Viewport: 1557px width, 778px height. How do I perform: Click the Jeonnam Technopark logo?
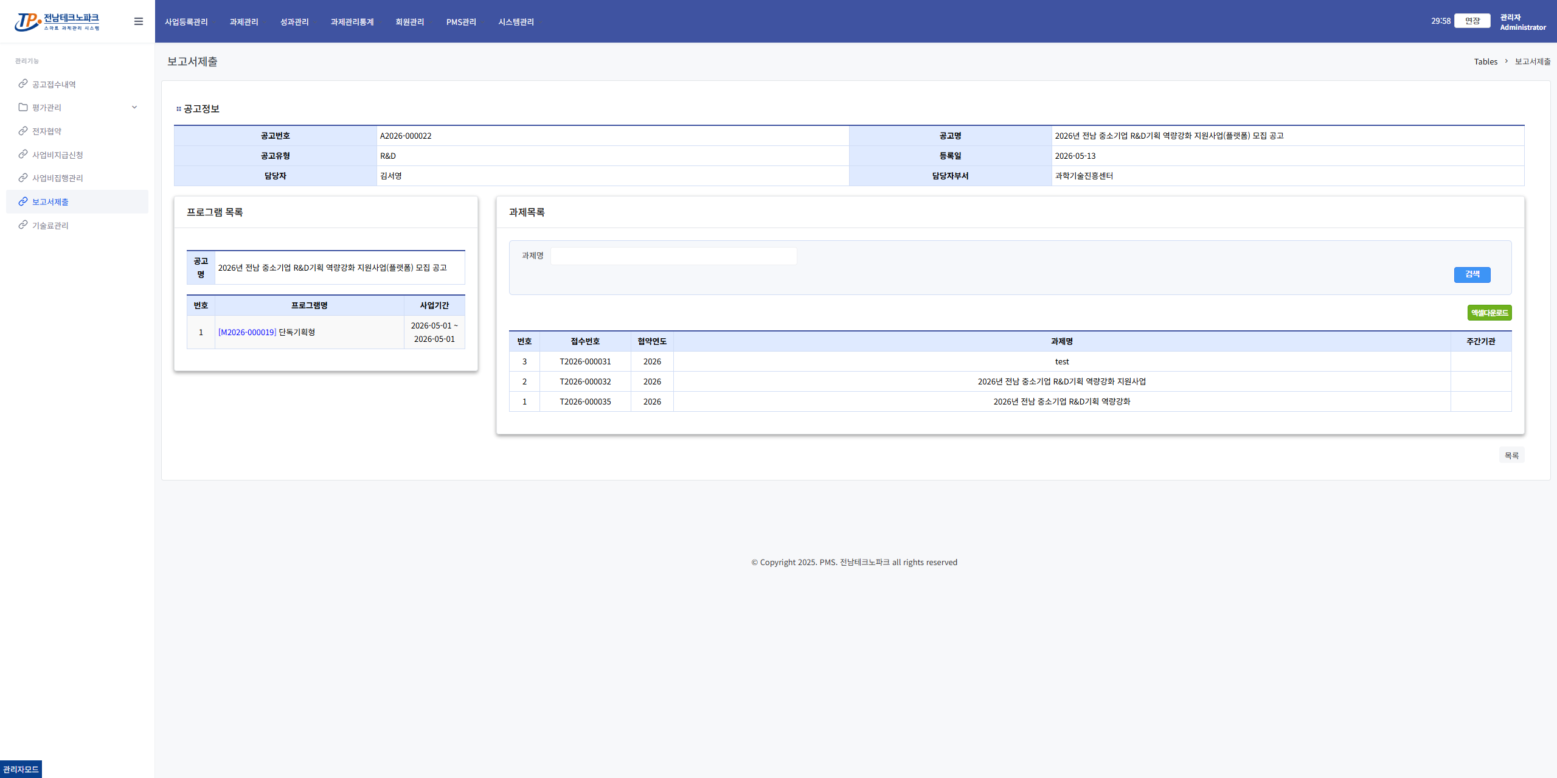[x=57, y=21]
